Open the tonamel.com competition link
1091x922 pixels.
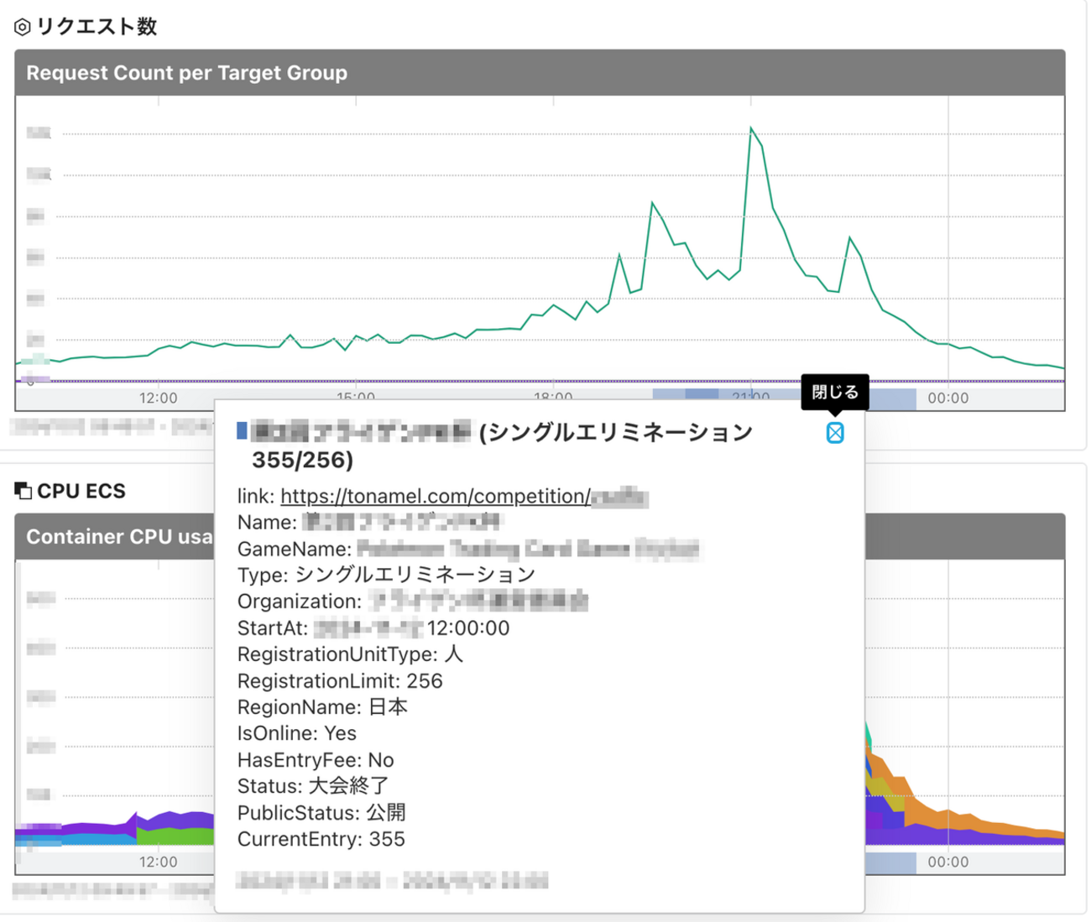tap(435, 496)
